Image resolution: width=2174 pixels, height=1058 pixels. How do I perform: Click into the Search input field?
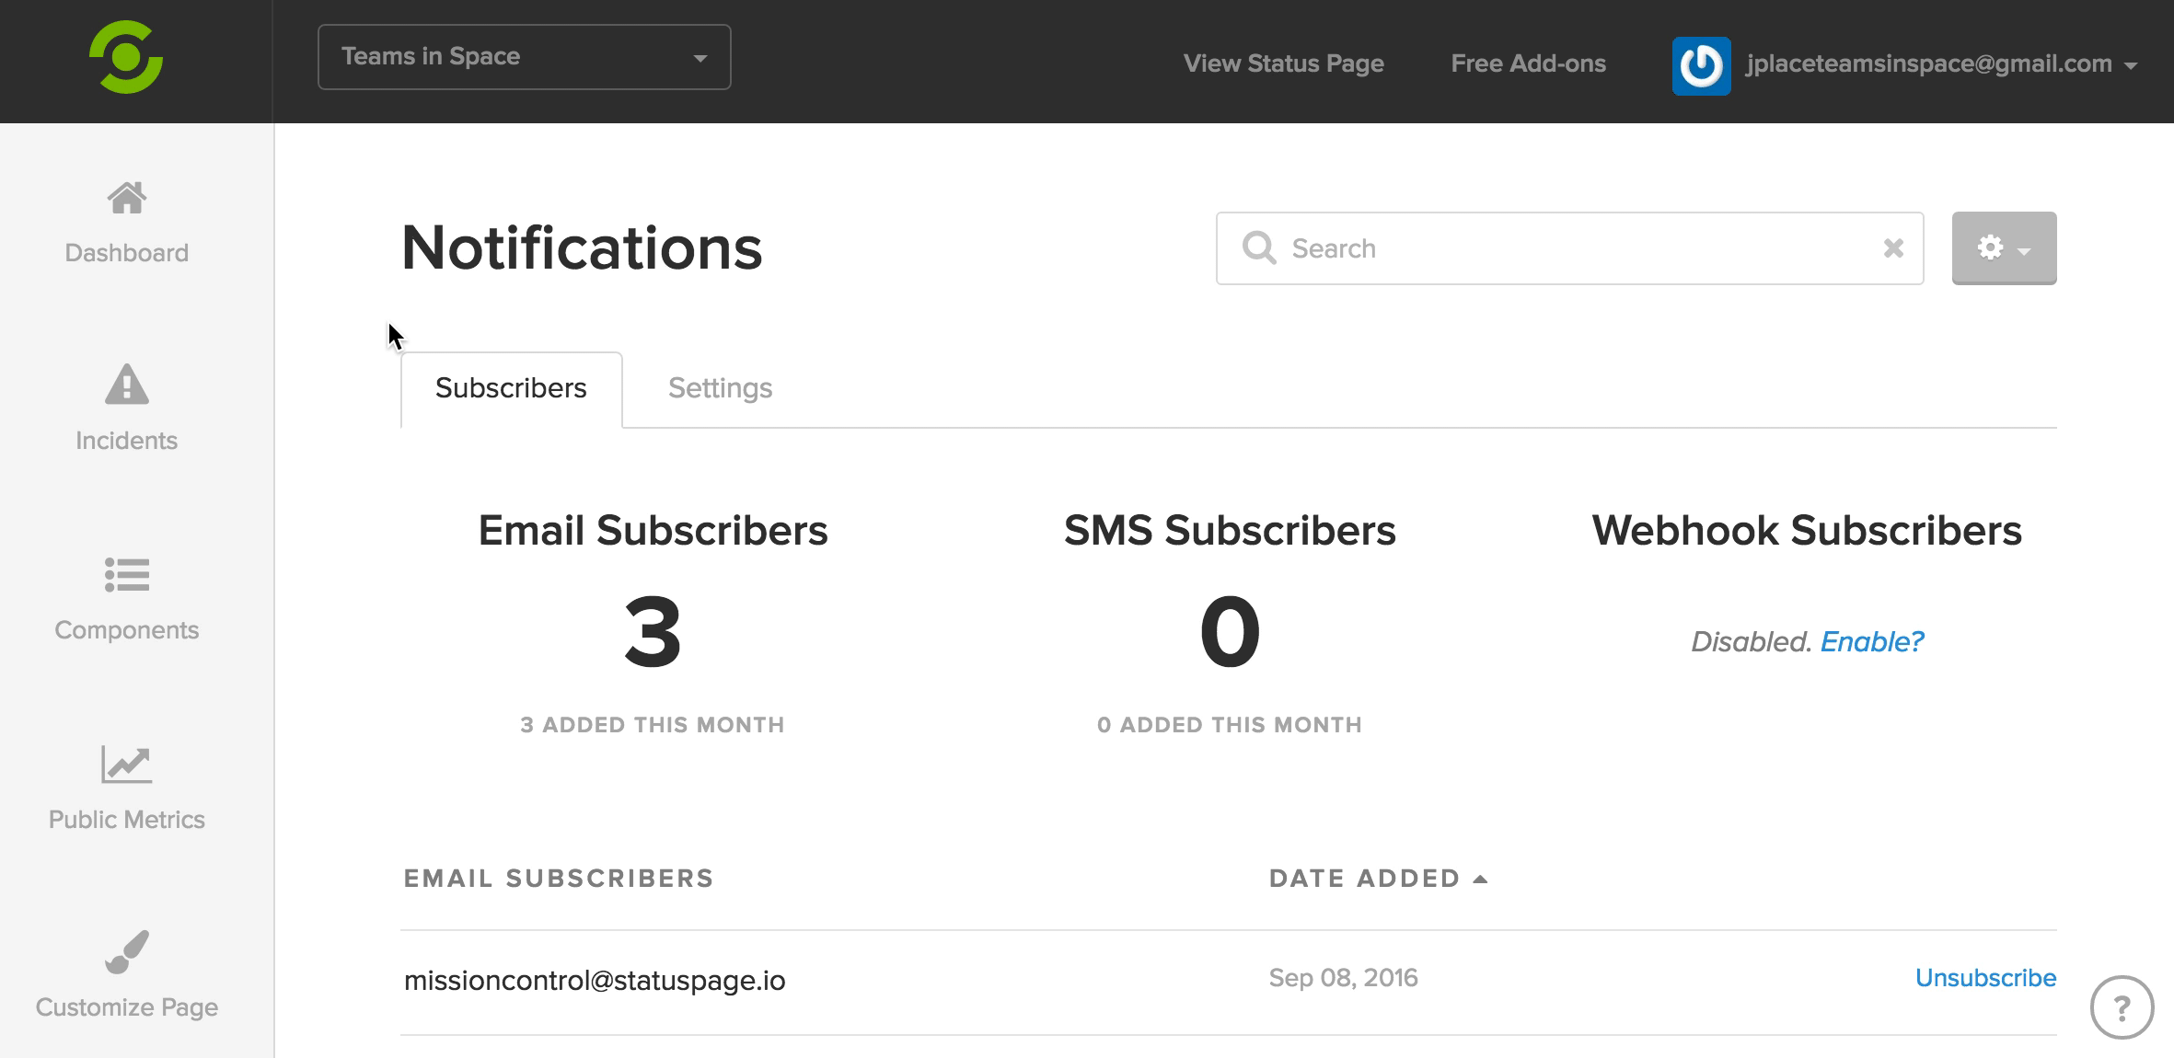coord(1570,248)
